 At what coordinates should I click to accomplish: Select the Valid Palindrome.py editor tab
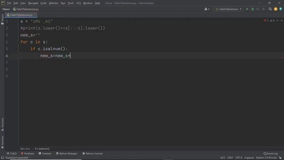(21, 15)
